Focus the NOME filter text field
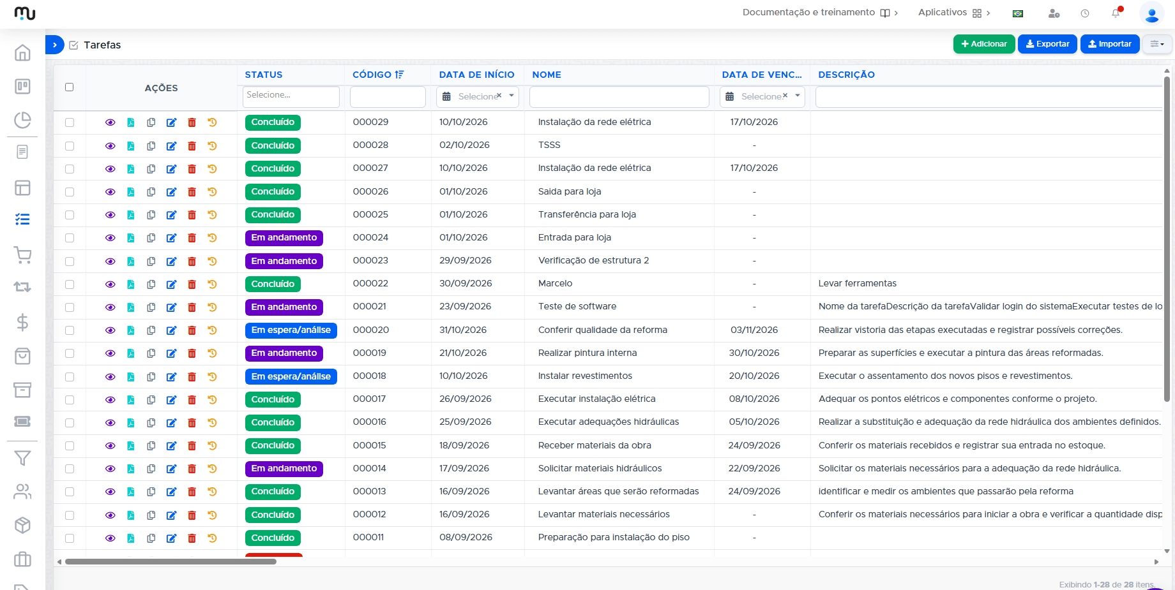 pos(619,97)
